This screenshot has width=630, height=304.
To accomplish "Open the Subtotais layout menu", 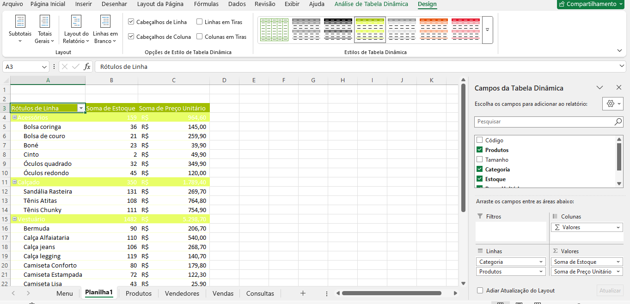I will tap(20, 30).
